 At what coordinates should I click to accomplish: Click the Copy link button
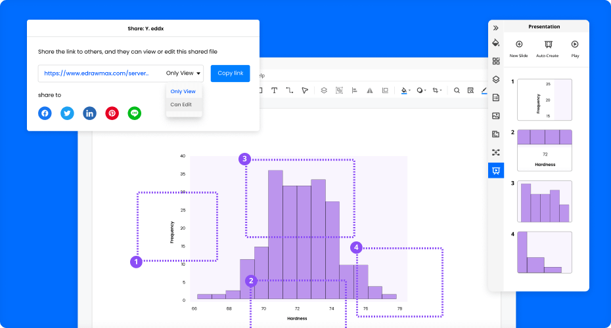(231, 73)
